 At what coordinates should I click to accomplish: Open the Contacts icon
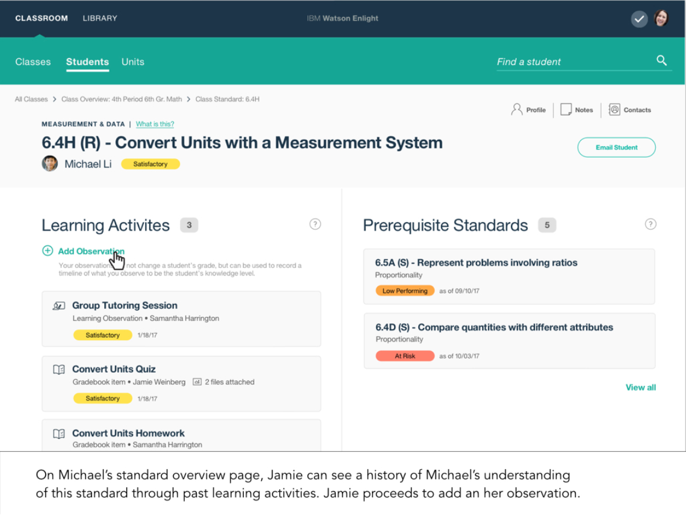click(614, 110)
